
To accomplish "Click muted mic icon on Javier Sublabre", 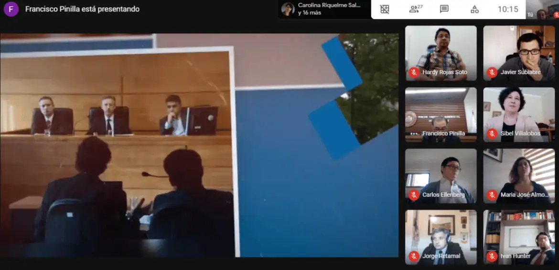I will tap(492, 72).
